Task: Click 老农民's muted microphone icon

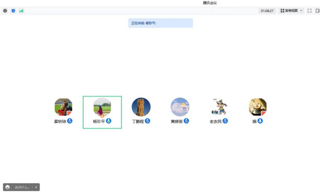Action: point(225,121)
